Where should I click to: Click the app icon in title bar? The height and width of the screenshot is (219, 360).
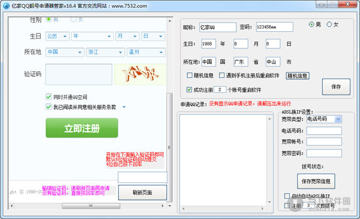pos(6,6)
